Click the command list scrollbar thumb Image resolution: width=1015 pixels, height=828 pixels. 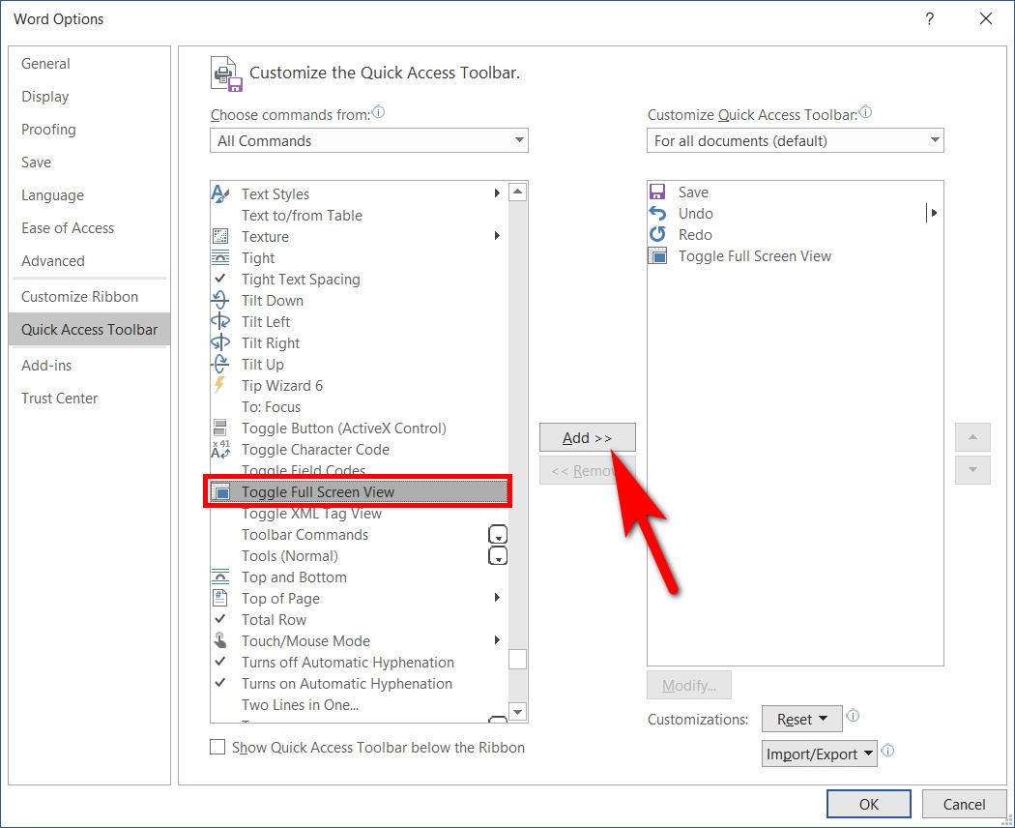(518, 659)
